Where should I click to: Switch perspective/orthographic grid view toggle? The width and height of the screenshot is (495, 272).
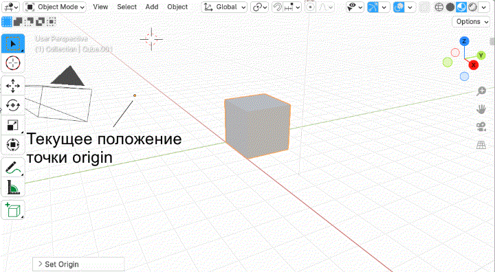[x=481, y=145]
